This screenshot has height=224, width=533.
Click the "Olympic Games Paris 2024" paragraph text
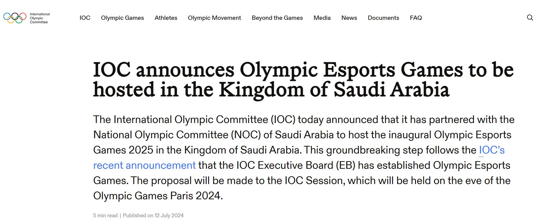(158, 196)
